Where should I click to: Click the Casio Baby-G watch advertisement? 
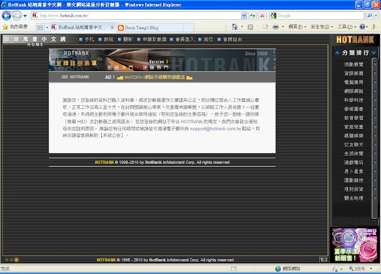355,245
